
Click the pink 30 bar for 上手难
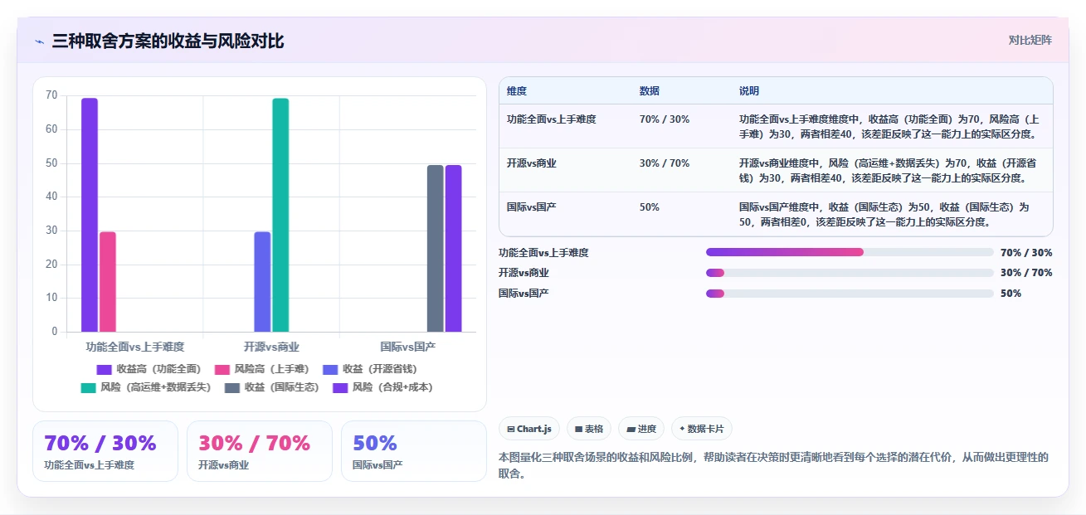pyautogui.click(x=108, y=282)
